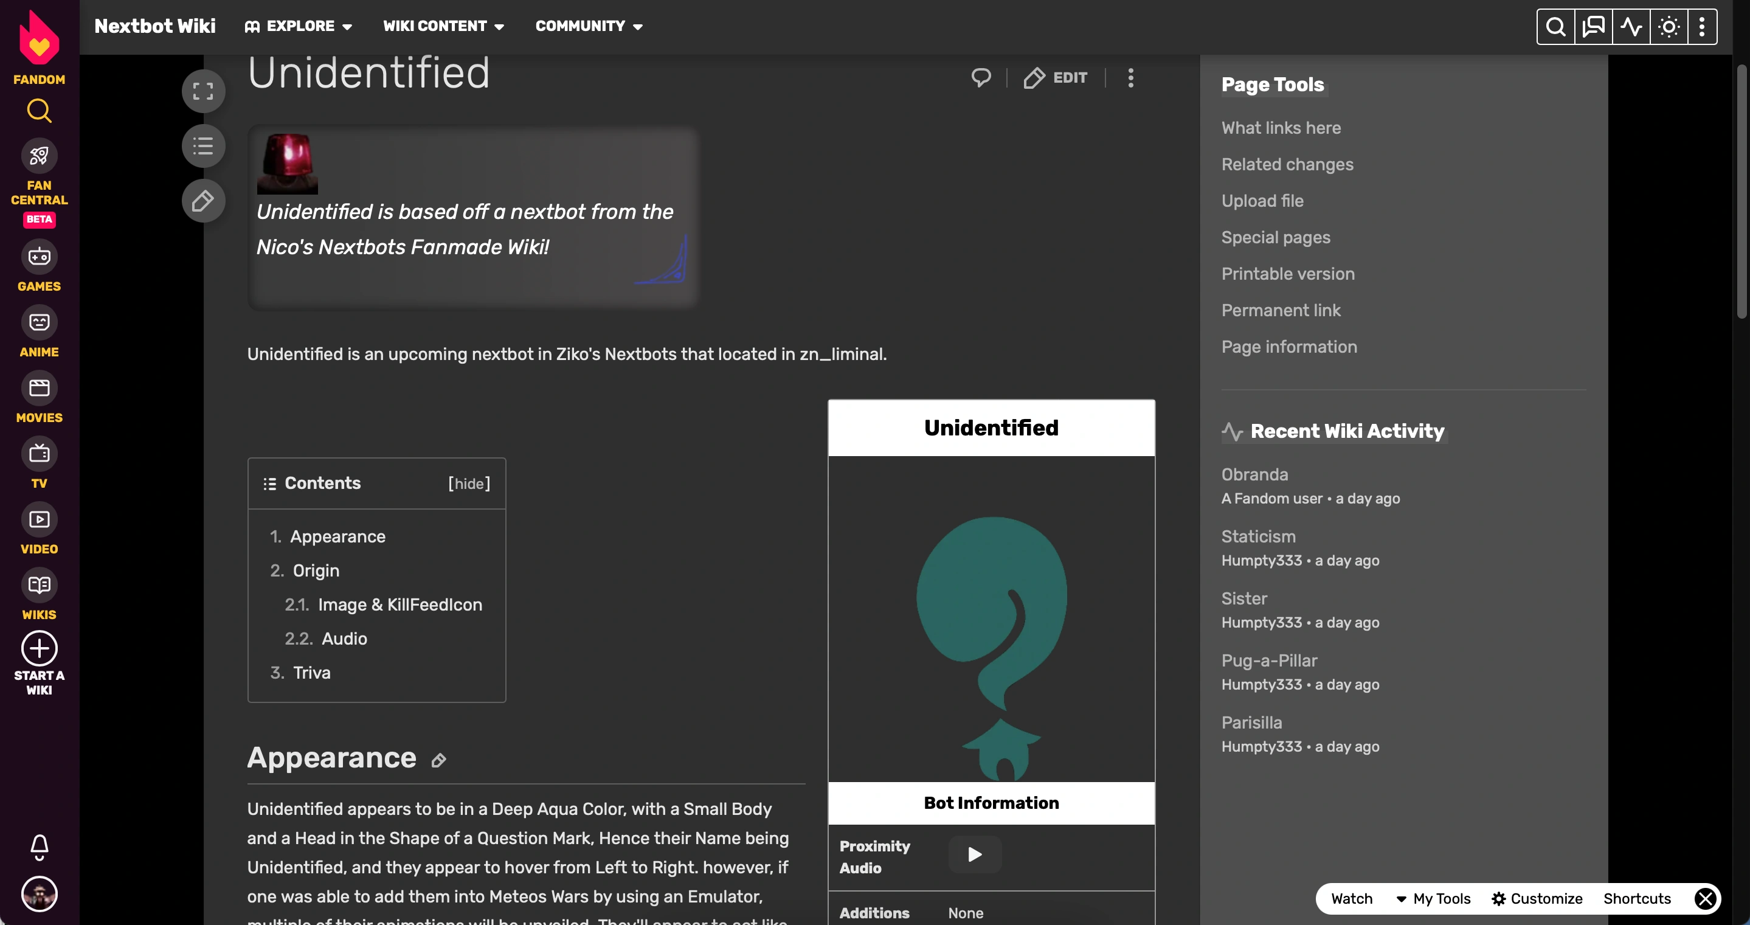Open the floating table of contents icon
This screenshot has height=925, width=1750.
click(x=202, y=146)
